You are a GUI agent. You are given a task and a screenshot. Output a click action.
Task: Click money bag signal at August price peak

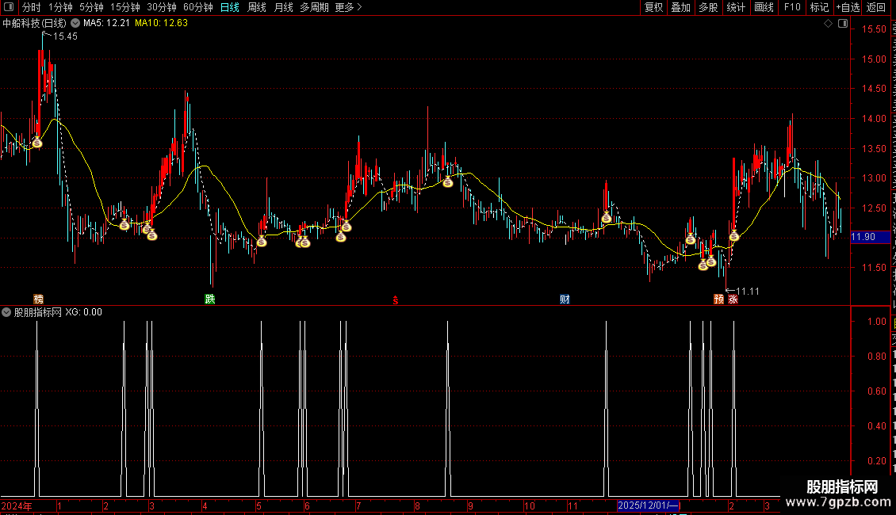coord(448,182)
